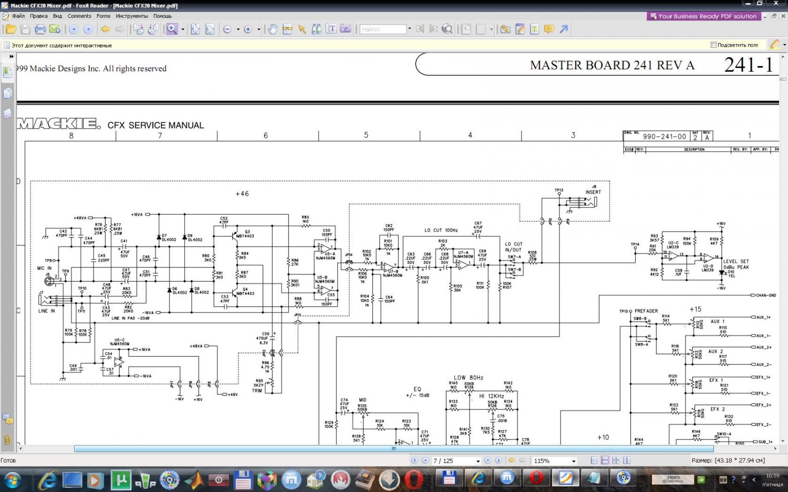Open the Find field dropdown arrow
This screenshot has height=492, width=788.
410,29
